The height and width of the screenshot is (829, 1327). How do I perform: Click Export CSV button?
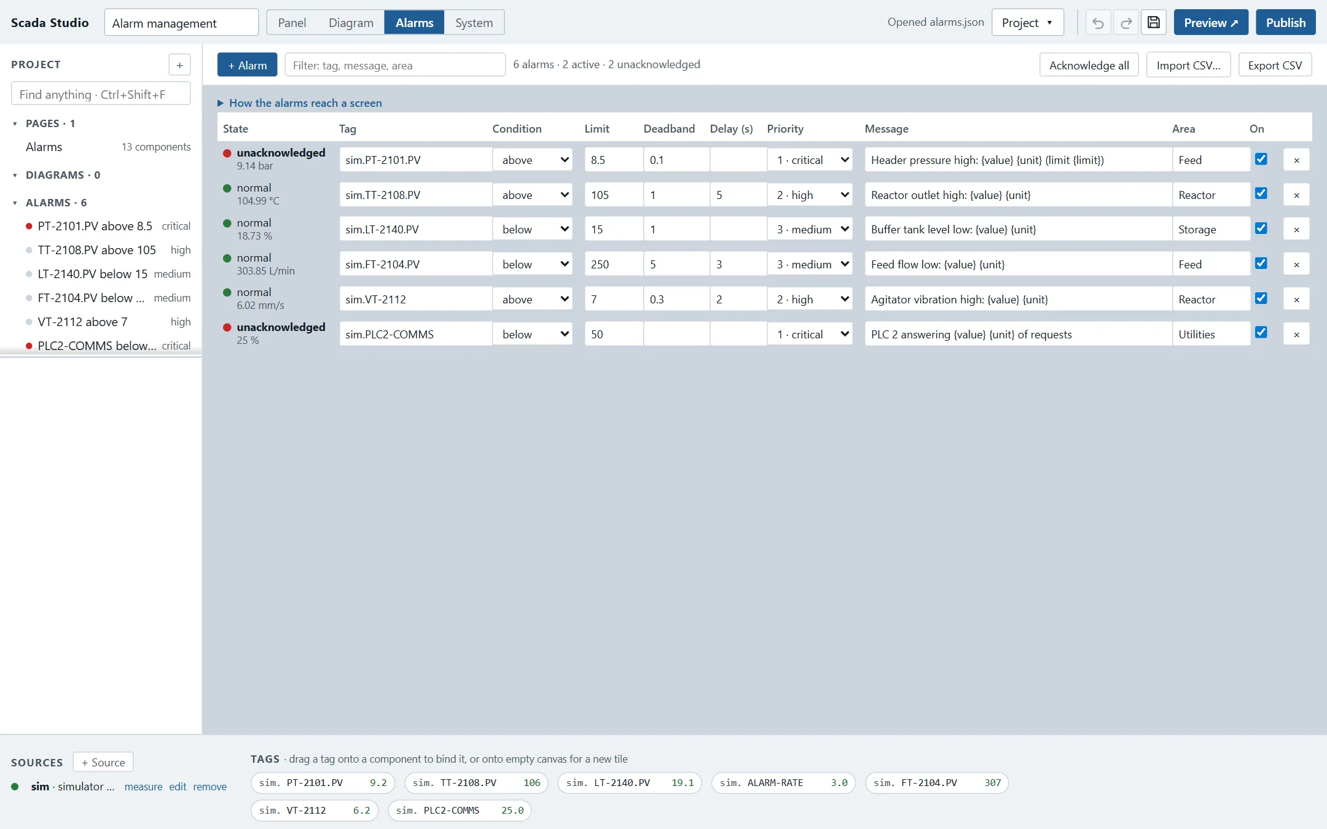[x=1275, y=65]
